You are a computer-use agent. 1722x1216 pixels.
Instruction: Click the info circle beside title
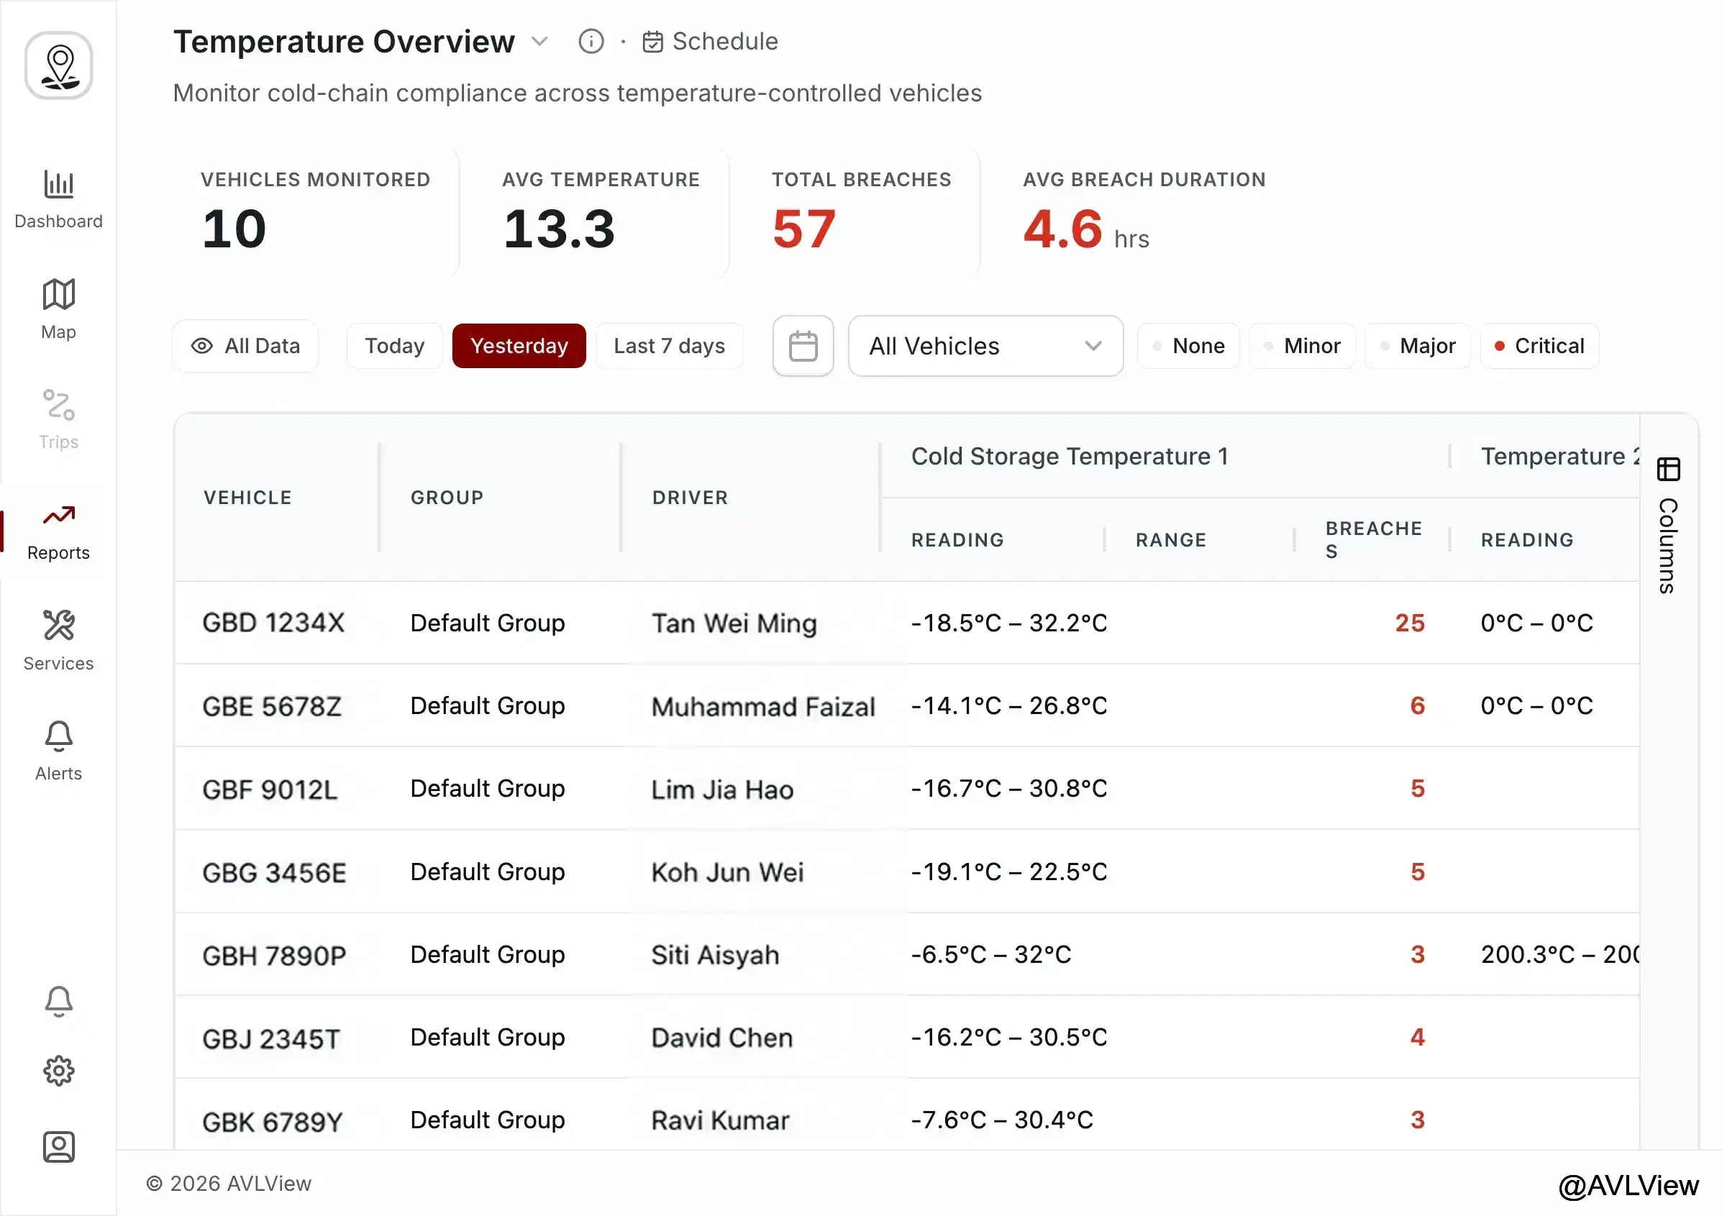click(x=591, y=41)
